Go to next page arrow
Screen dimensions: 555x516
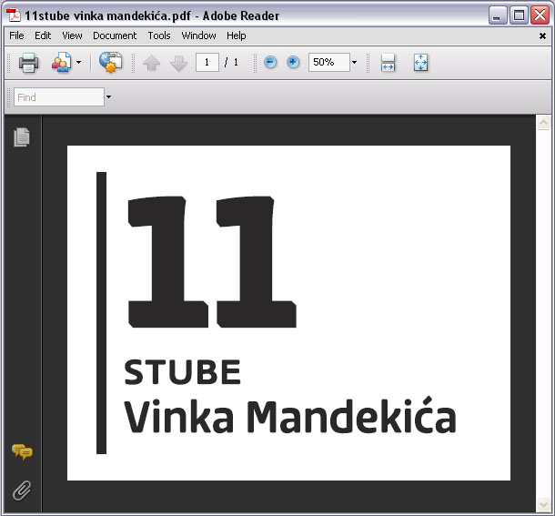click(178, 63)
